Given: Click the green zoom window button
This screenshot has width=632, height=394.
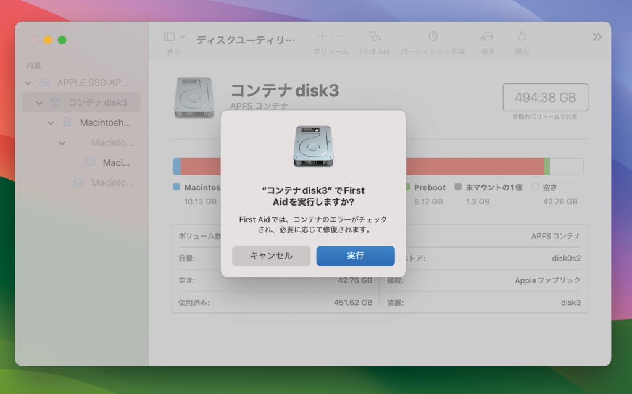Looking at the screenshot, I should coord(62,40).
